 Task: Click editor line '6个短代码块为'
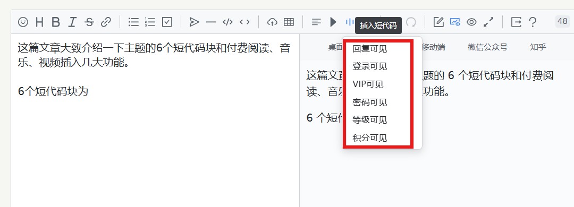(x=53, y=91)
